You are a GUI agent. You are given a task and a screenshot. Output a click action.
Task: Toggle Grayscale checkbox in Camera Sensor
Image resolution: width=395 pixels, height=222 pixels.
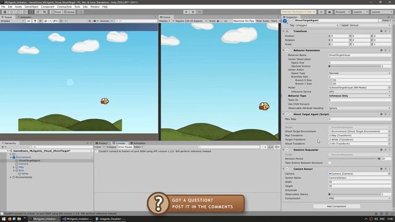(x=330, y=191)
